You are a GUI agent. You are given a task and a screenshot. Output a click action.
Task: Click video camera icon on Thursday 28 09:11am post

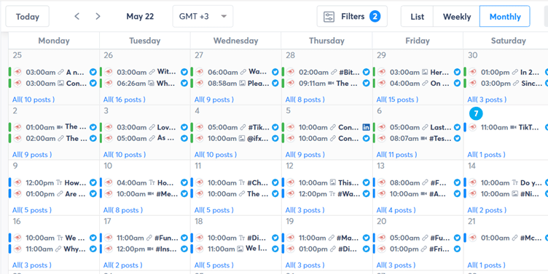tap(331, 84)
